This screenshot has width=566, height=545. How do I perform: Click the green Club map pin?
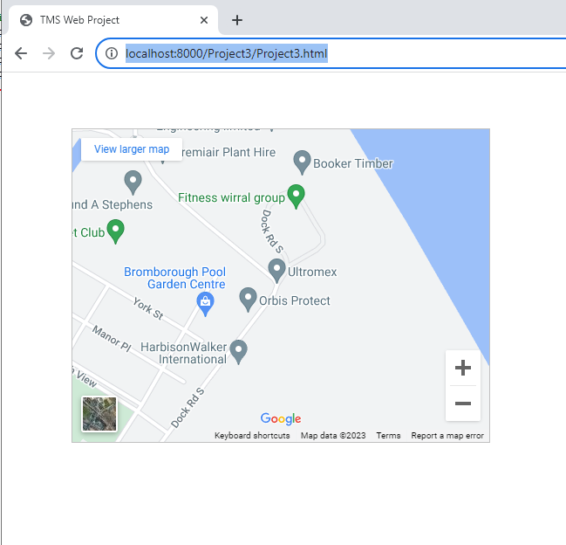(115, 231)
